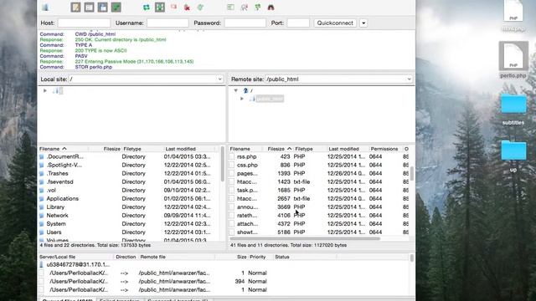Screen dimensions: 536x301
Task: Open the filename filters dialog
Action: tap(231, 8)
